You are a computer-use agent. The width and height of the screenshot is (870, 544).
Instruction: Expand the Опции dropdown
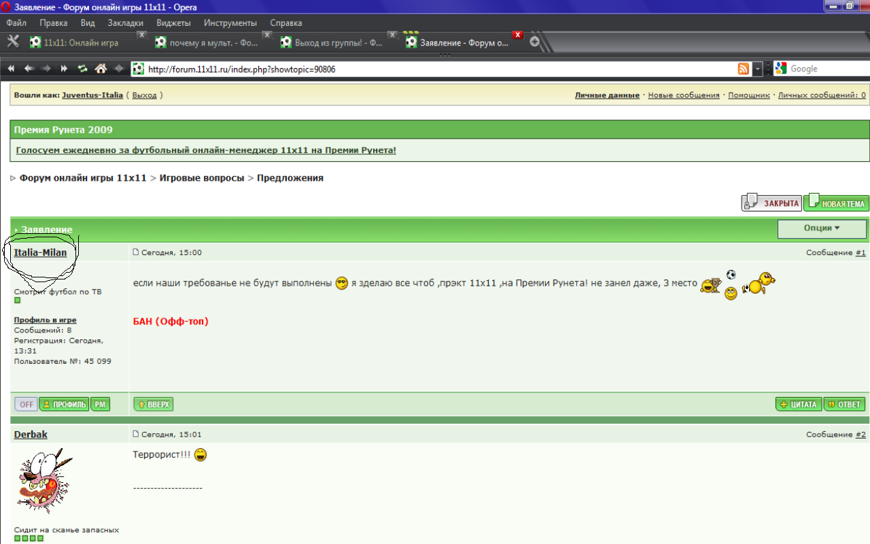[822, 228]
